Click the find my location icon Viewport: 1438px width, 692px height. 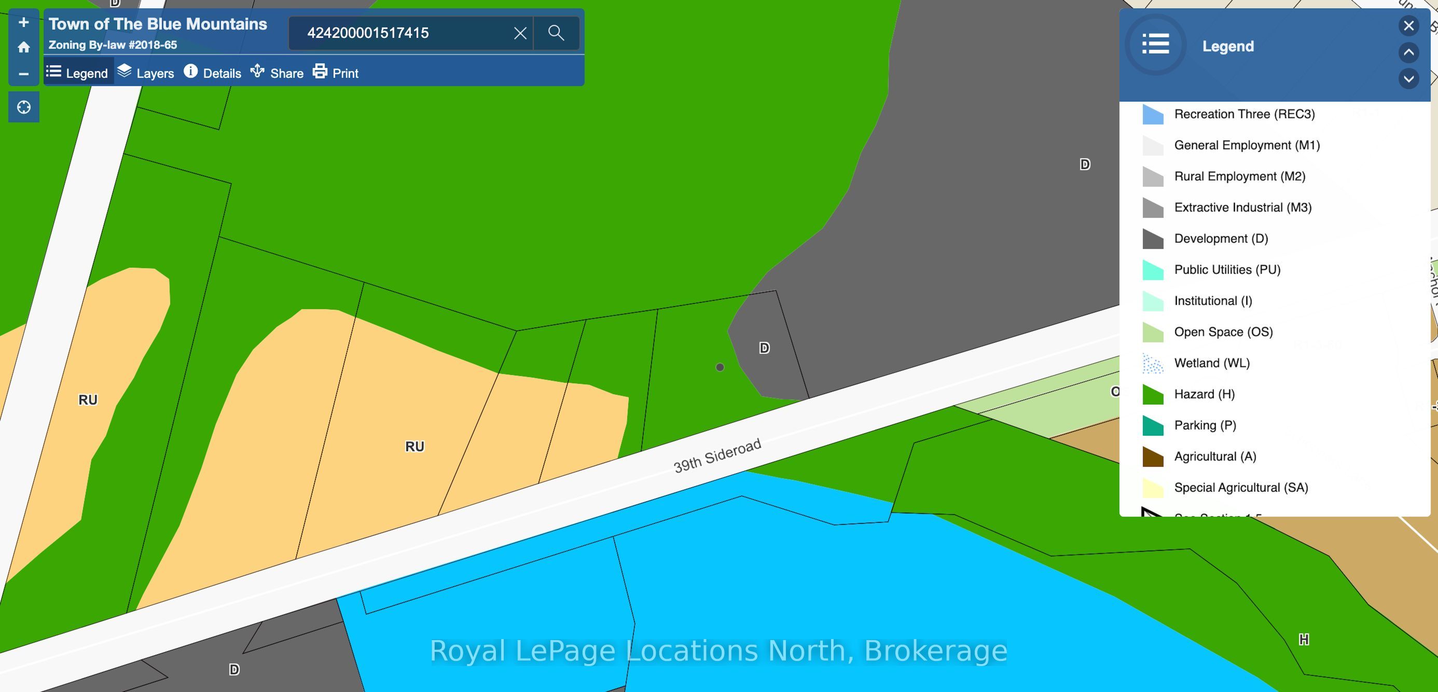(x=23, y=107)
